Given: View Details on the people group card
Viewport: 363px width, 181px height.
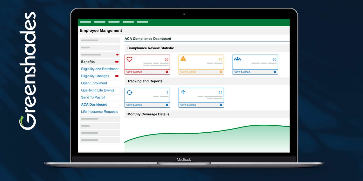Looking at the screenshot, I should coord(242,72).
